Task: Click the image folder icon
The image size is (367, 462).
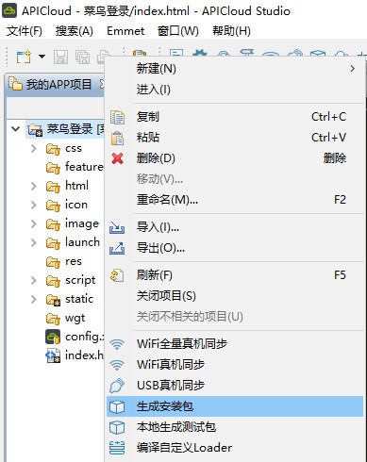Action: click(53, 224)
